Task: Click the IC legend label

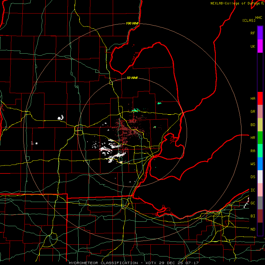Action: tap(253, 190)
